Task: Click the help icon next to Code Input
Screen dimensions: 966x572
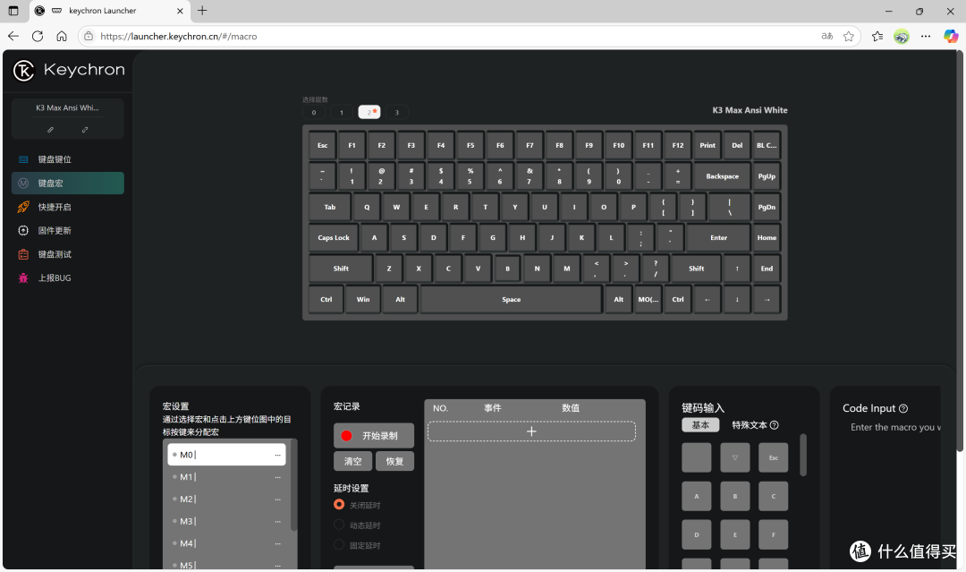Action: [903, 408]
